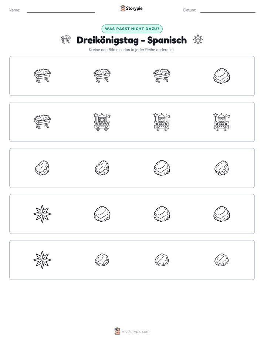Click the Storypie bear logo in the header
The image size is (264, 342).
tap(123, 8)
